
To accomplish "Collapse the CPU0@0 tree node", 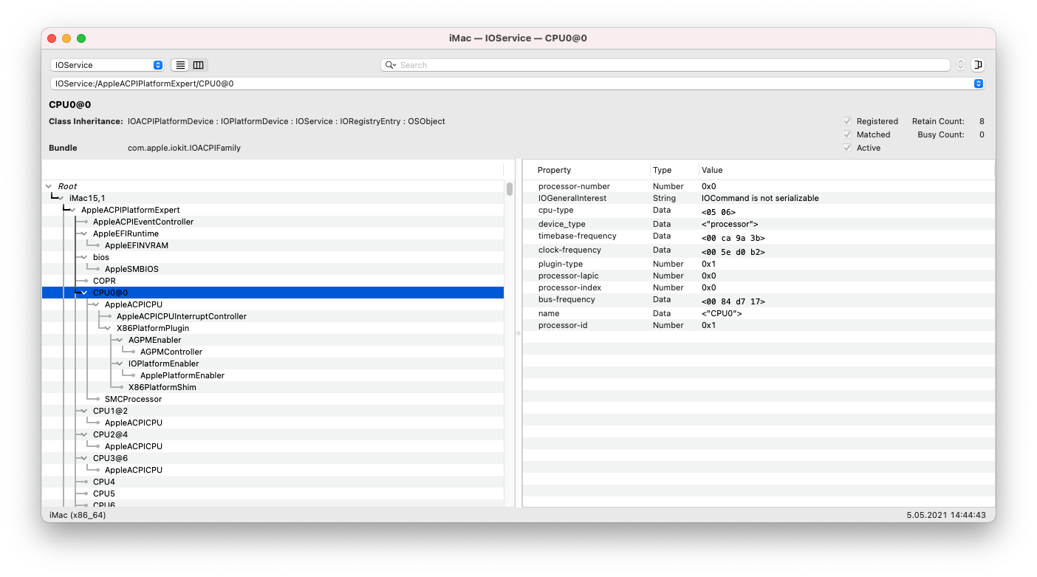I will pyautogui.click(x=84, y=293).
